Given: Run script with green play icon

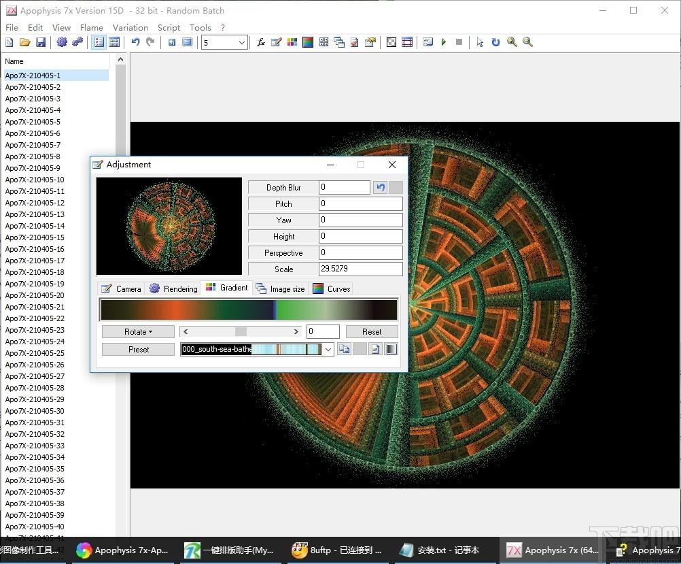Looking at the screenshot, I should point(443,42).
